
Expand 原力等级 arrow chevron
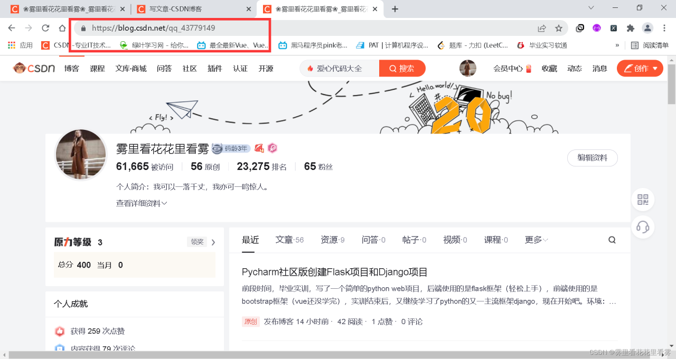coord(213,242)
